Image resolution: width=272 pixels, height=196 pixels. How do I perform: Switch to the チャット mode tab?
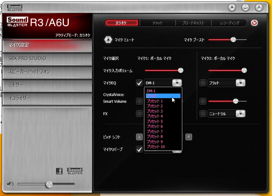[x=158, y=23]
